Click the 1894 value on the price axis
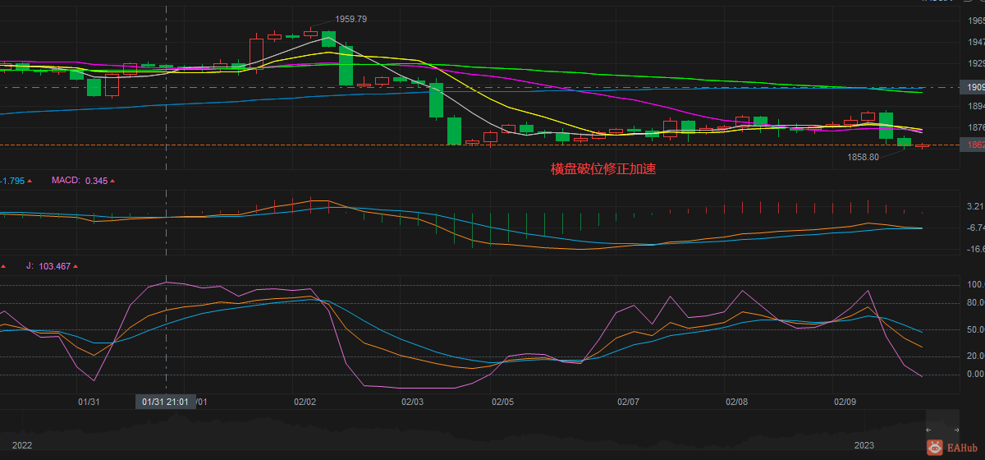 (x=976, y=107)
